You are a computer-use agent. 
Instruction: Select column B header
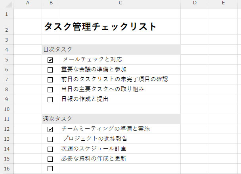[51, 4]
